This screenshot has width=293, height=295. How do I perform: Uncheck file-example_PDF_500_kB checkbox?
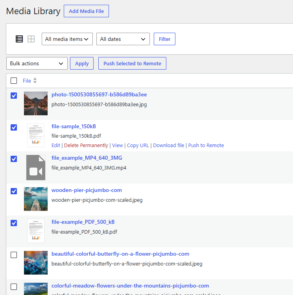[14, 223]
